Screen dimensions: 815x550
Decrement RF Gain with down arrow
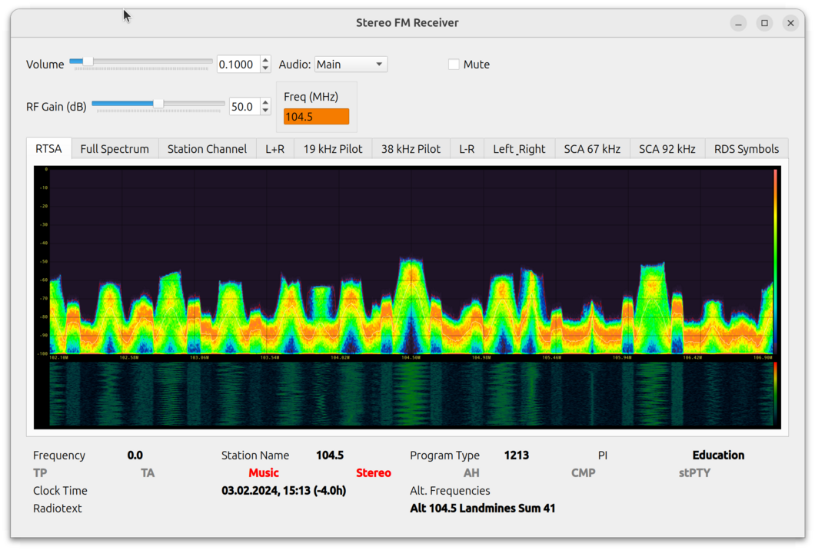point(265,111)
